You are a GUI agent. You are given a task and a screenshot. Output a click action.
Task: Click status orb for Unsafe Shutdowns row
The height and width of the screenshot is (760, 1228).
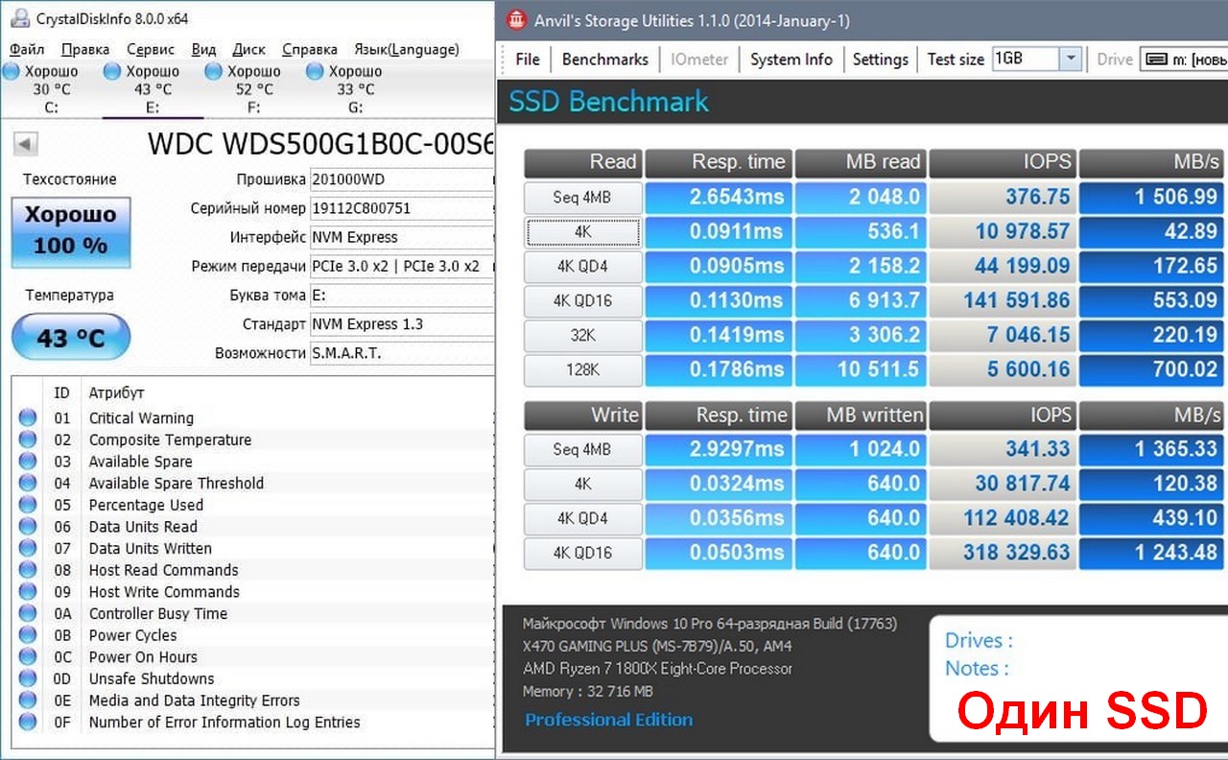28,678
